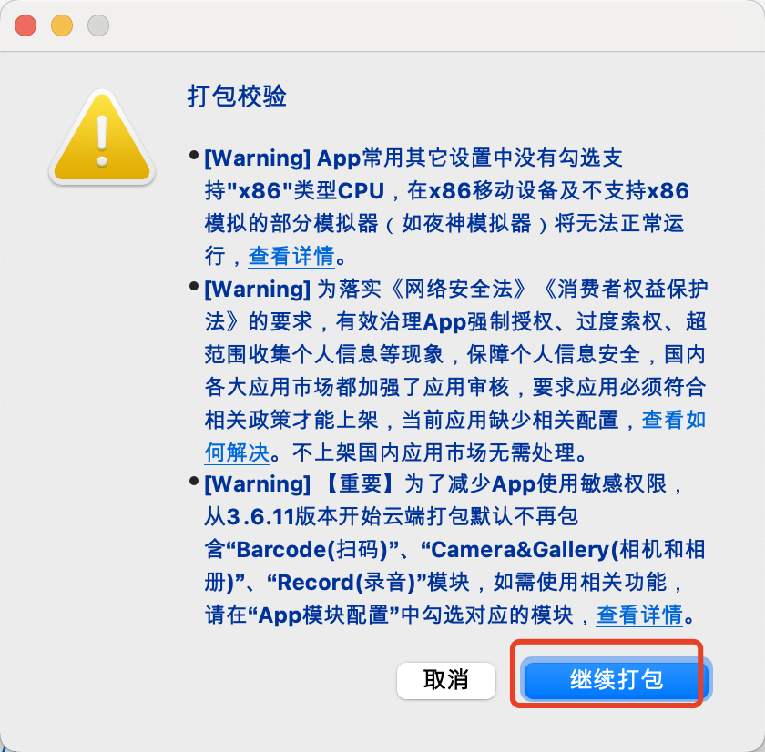Click the 打包校验 dialog heading
This screenshot has height=752, width=765.
237,96
